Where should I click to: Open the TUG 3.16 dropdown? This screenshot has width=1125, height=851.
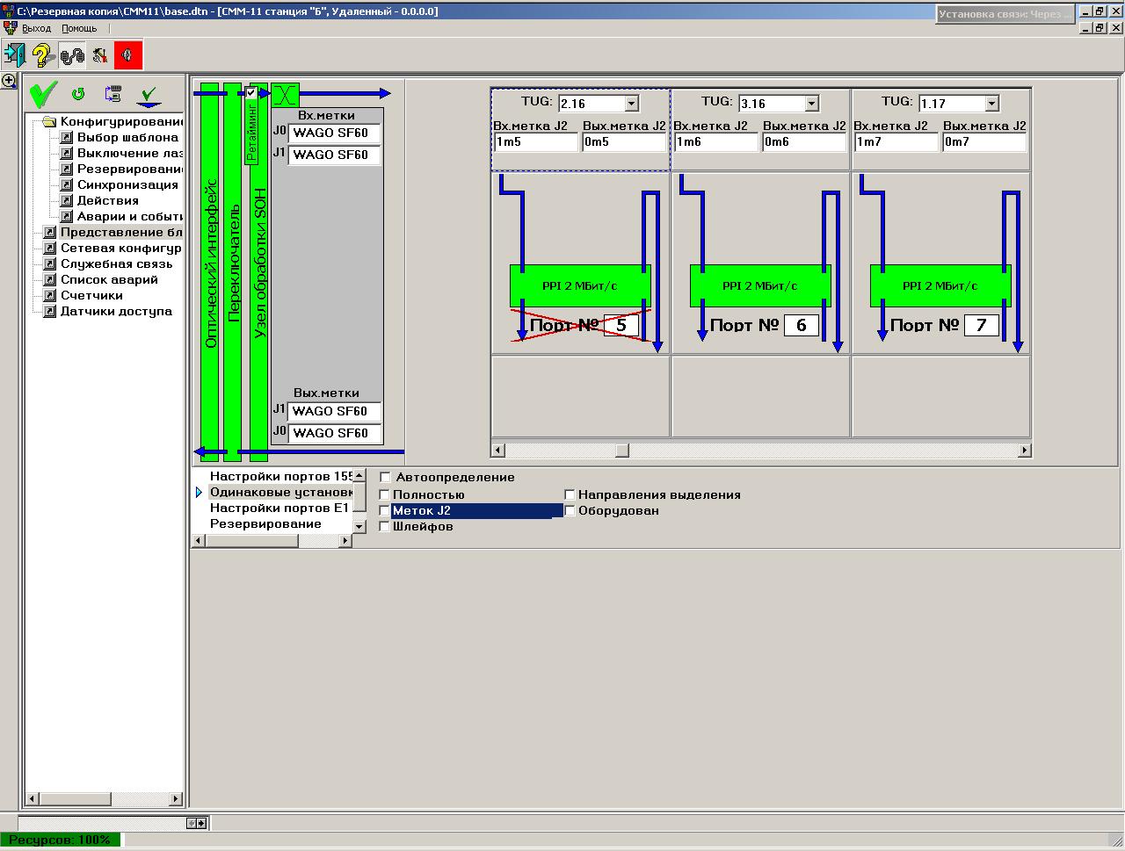pyautogui.click(x=811, y=104)
